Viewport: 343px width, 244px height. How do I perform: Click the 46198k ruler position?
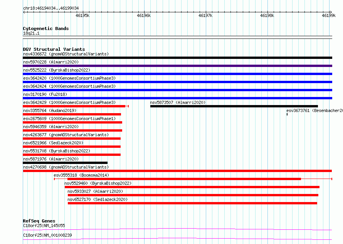(x=267, y=15)
